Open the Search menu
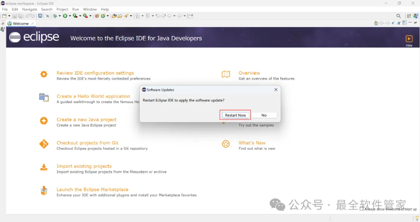 [47, 9]
